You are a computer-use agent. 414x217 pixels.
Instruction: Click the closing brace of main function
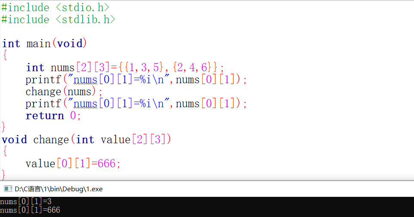click(3, 127)
